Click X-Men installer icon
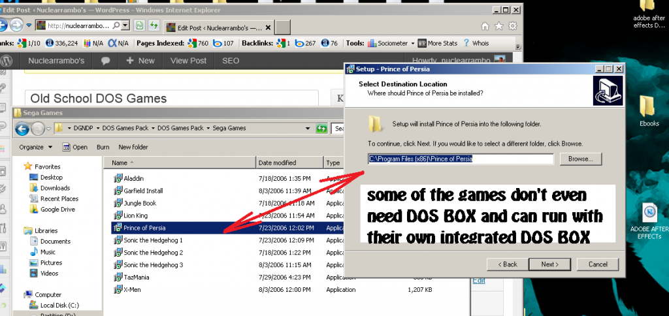Image resolution: width=669 pixels, height=316 pixels. pyautogui.click(x=118, y=290)
